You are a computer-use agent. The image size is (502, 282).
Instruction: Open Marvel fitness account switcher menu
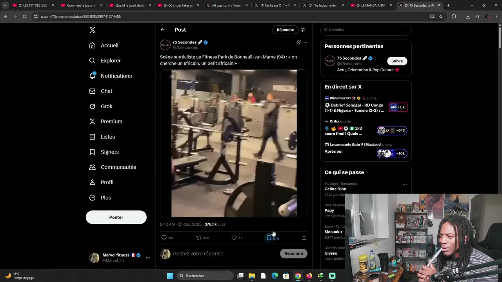point(120,258)
